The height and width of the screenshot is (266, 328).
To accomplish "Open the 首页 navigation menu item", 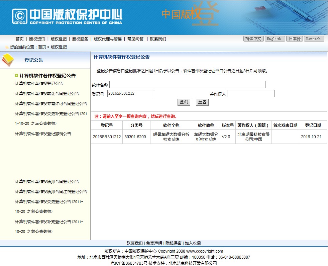I will click(x=19, y=39).
